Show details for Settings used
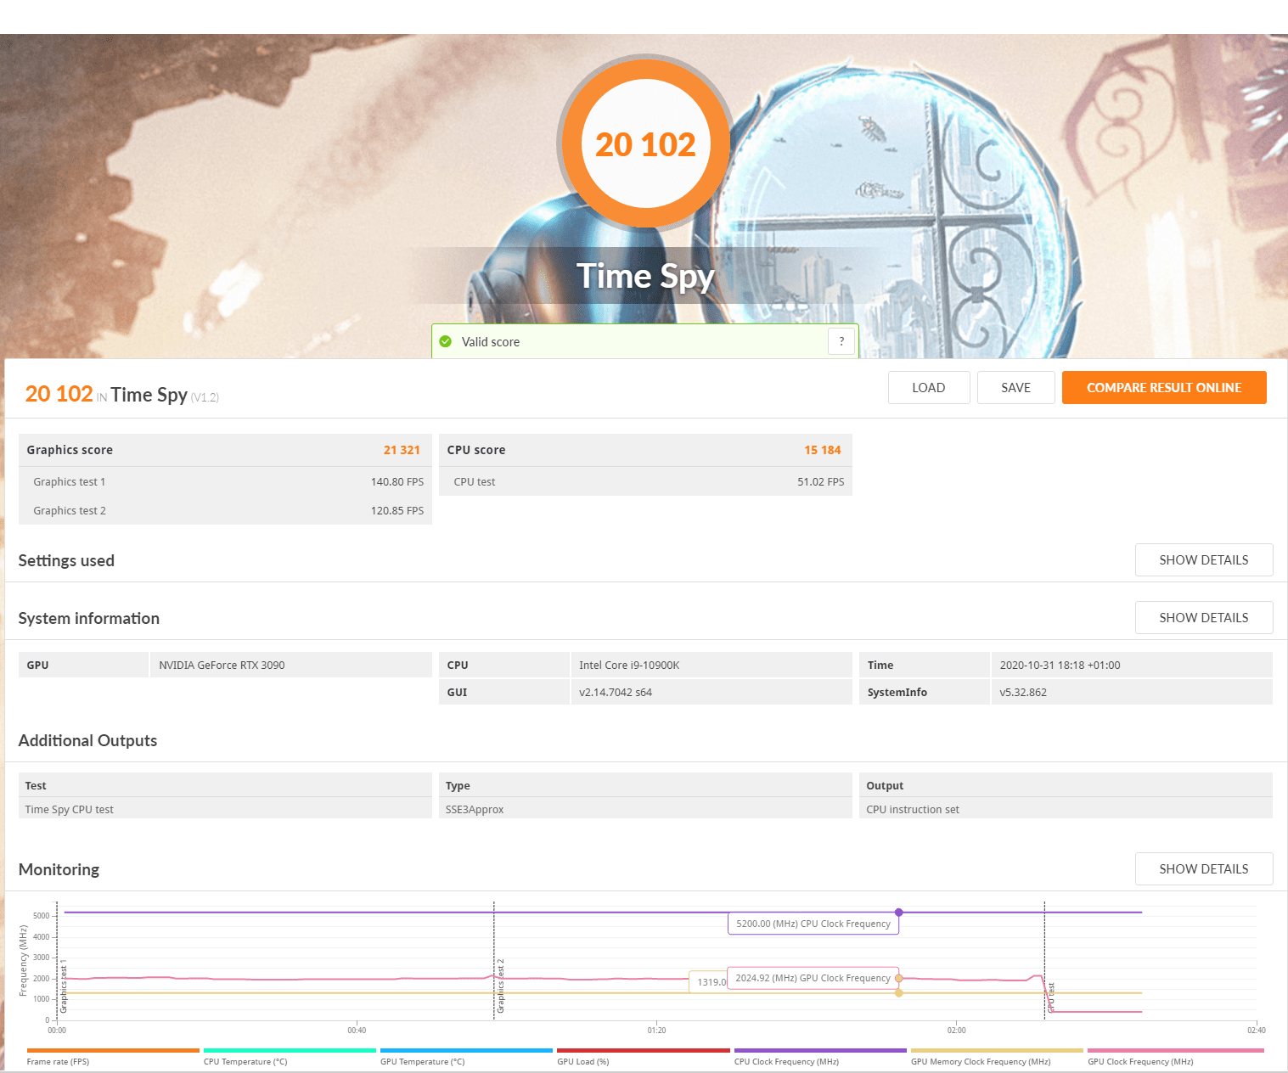This screenshot has width=1288, height=1073. (x=1204, y=560)
